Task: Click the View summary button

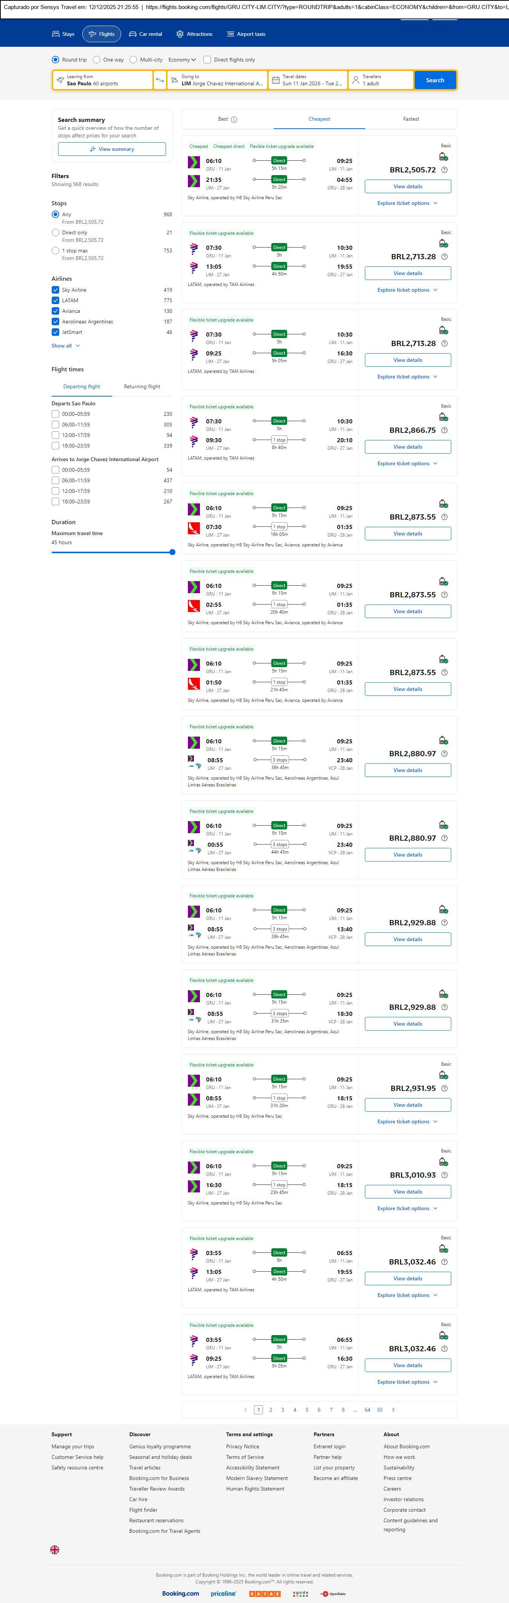Action: 112,149
